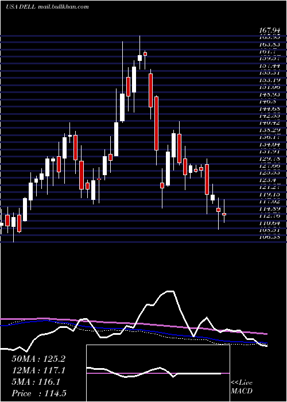This screenshot has width=287, height=402.
Task: Select the 114.89 price axis label
Action: coord(269,210)
